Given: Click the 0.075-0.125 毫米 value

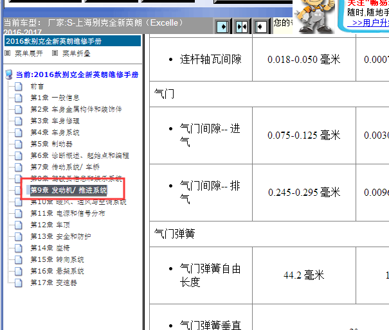Looking at the screenshot, I should 304,135.
